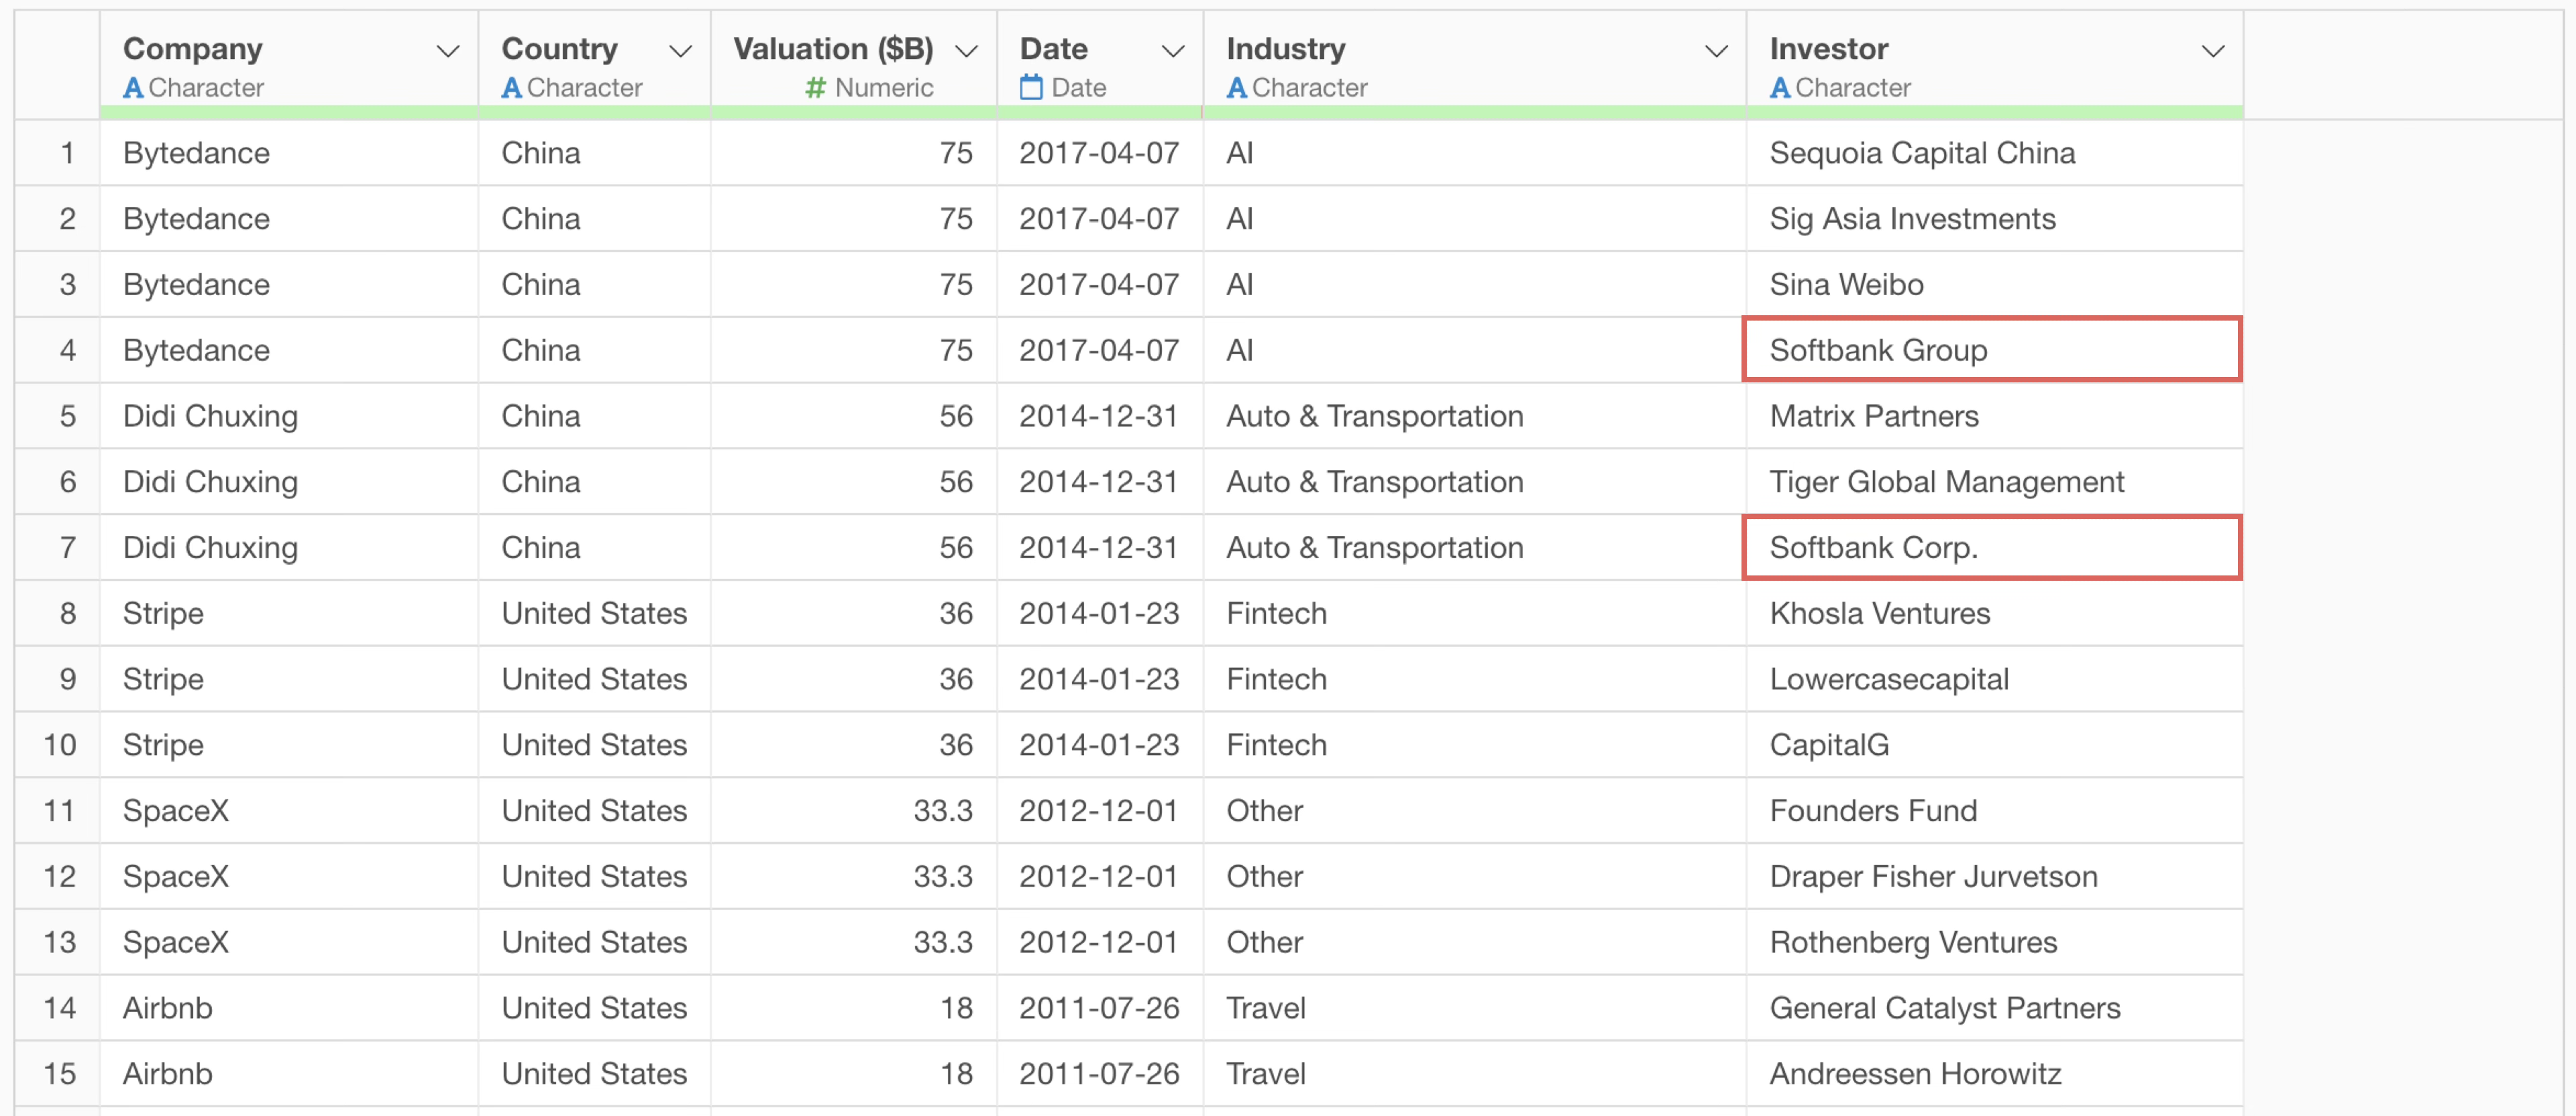Click the 18 valuation in row 14
The image size is (2576, 1116).
point(854,1008)
